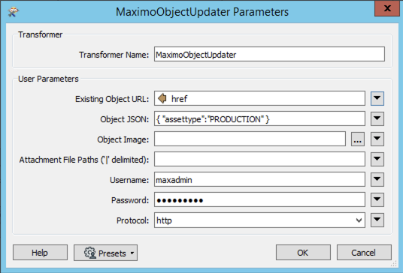Click the href attribute arrow icon
Viewport: 403px width, 273px height.
(162, 98)
